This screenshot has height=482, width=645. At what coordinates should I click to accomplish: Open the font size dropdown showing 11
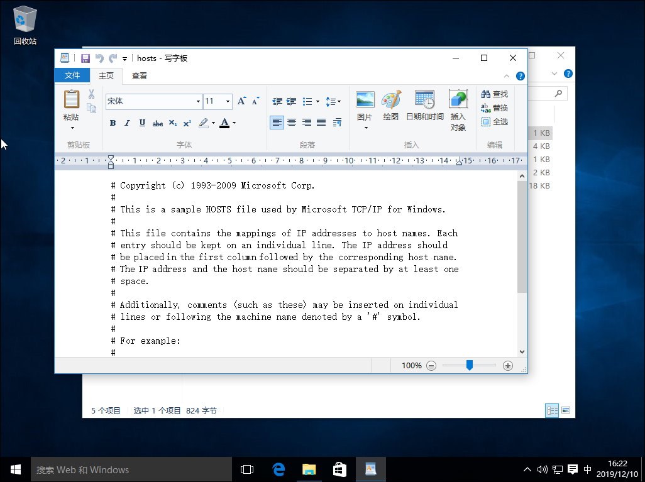coord(227,101)
